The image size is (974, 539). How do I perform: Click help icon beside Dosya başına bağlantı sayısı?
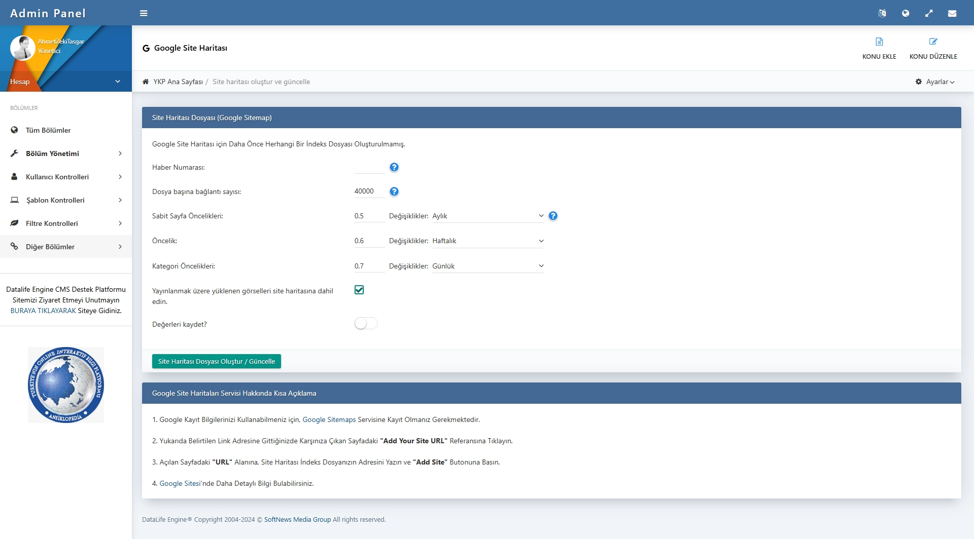coord(394,191)
